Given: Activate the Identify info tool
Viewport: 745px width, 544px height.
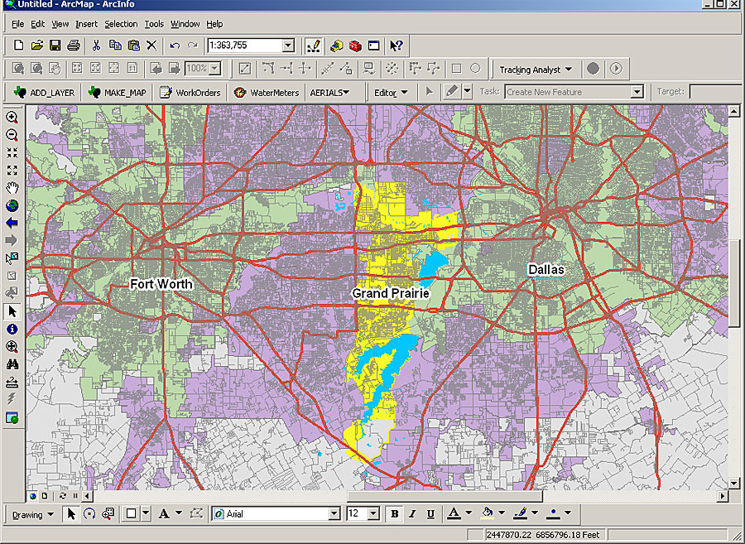Looking at the screenshot, I should click(12, 330).
